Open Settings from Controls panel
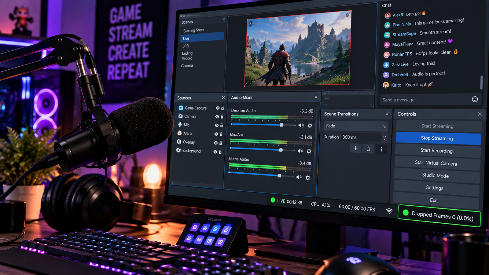 click(436, 188)
